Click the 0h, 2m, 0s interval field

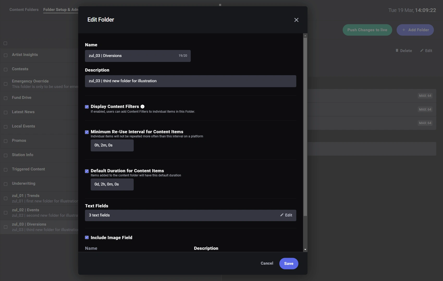[x=112, y=145]
